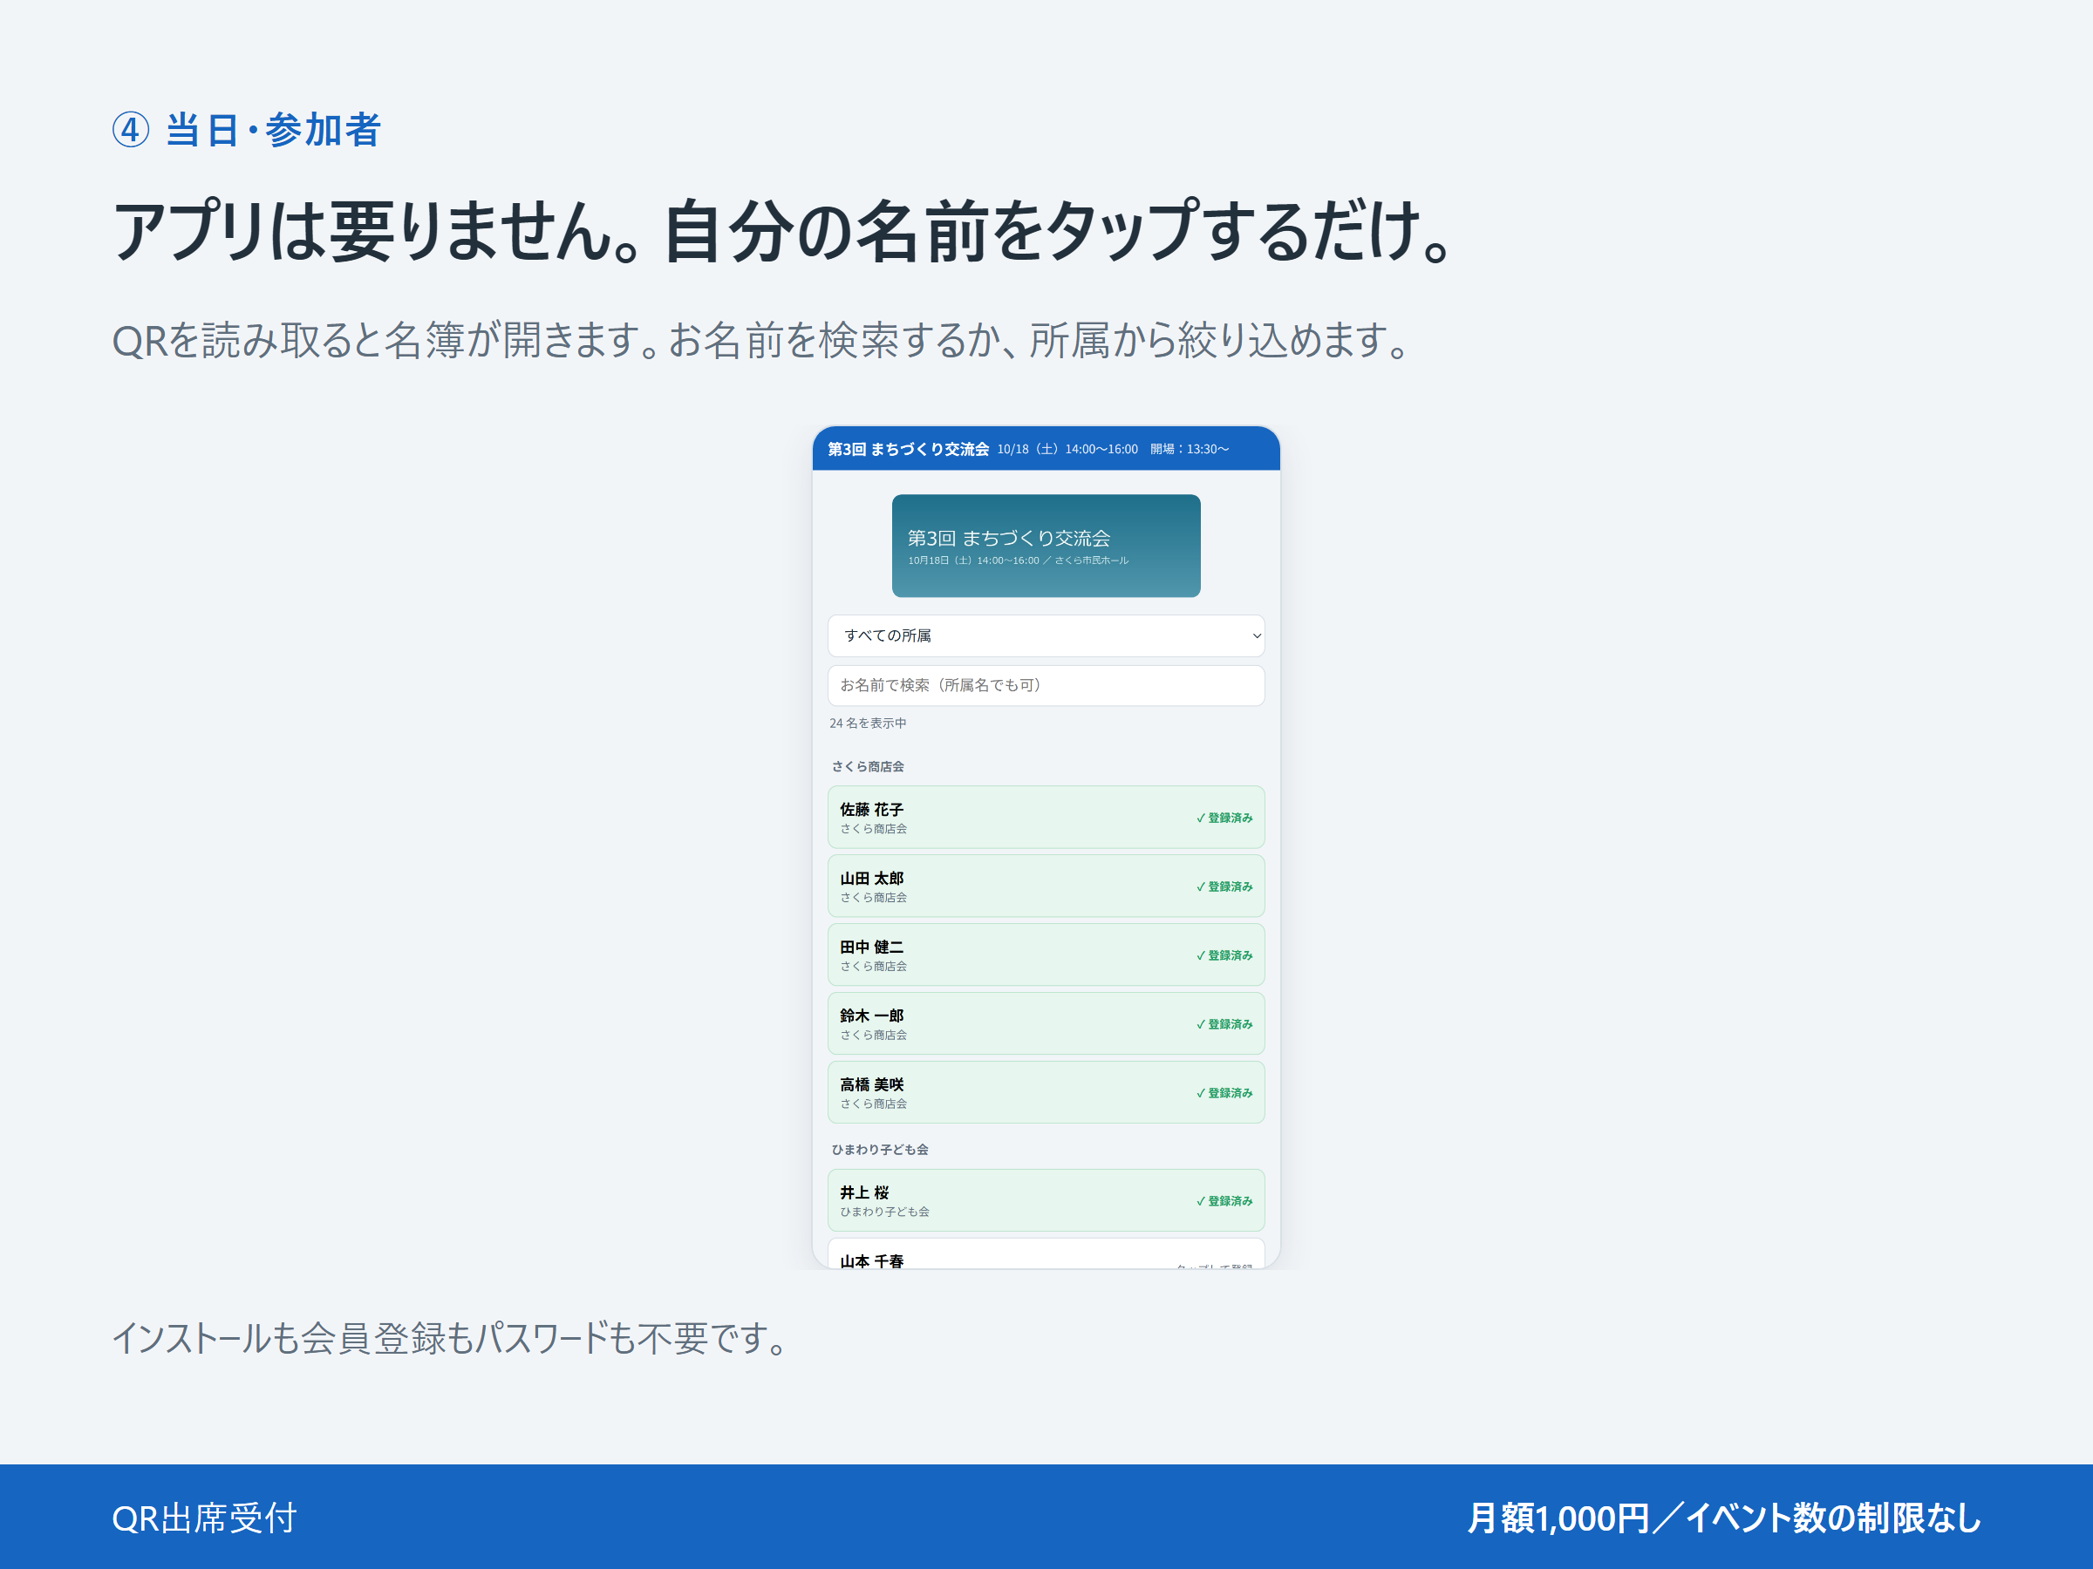2093x1569 pixels.
Task: Tap the 山田 太郎 attendee row
Action: click(1046, 886)
